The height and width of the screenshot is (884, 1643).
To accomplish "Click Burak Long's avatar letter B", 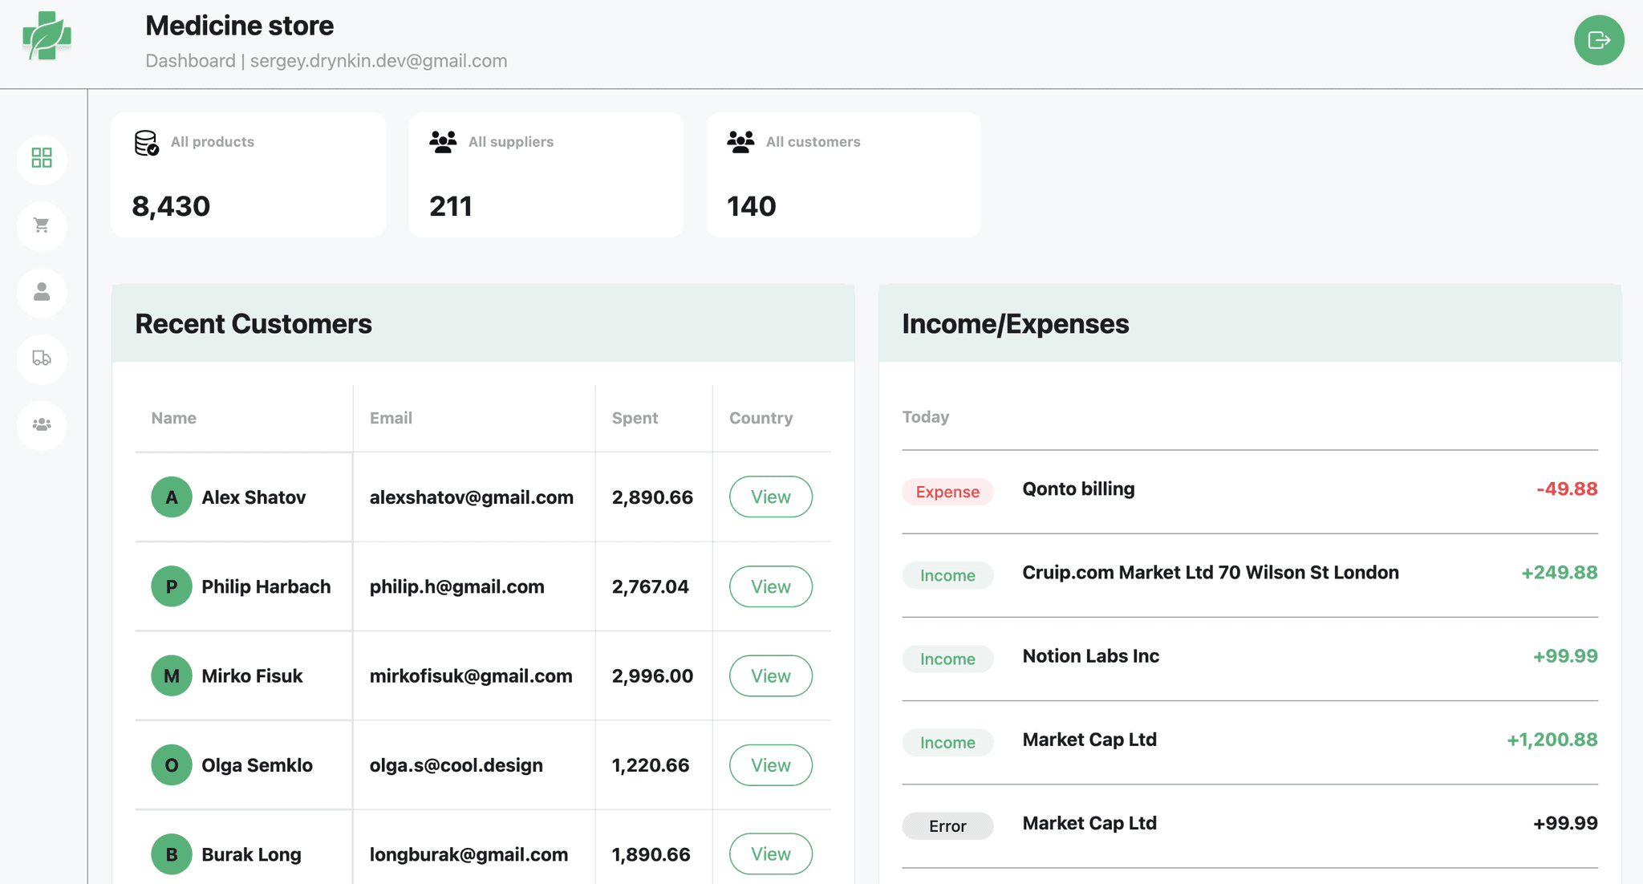I will [172, 854].
